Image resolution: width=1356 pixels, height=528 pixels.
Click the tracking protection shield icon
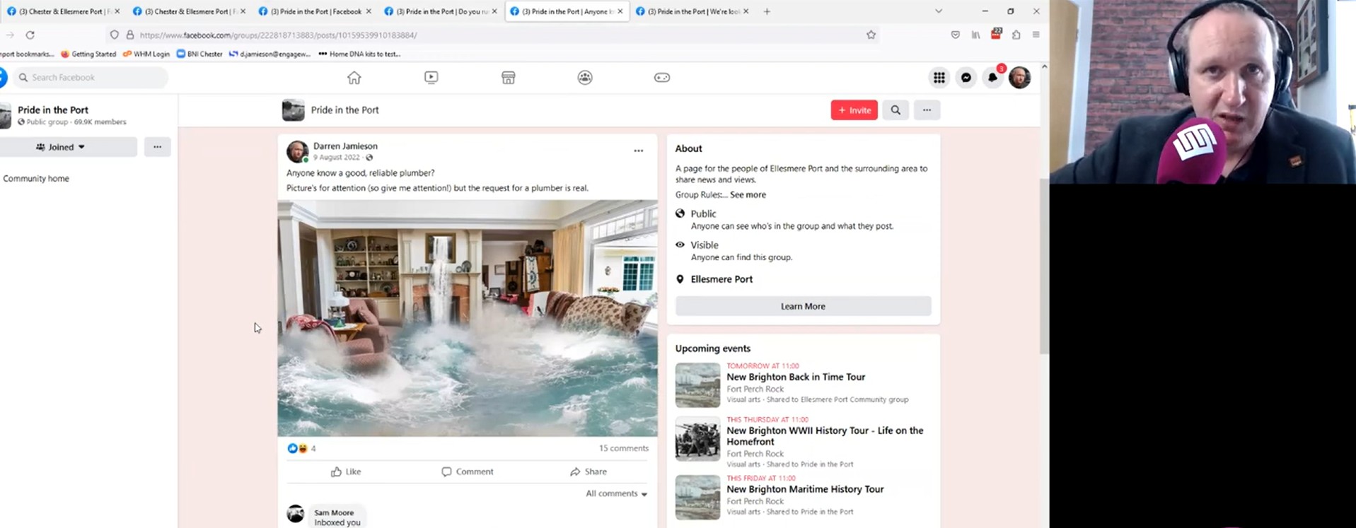pos(114,35)
